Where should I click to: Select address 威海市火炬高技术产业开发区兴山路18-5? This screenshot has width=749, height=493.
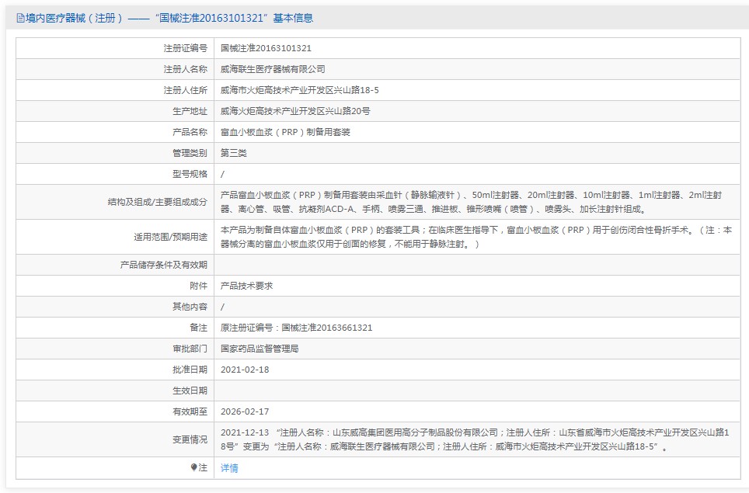(x=299, y=90)
